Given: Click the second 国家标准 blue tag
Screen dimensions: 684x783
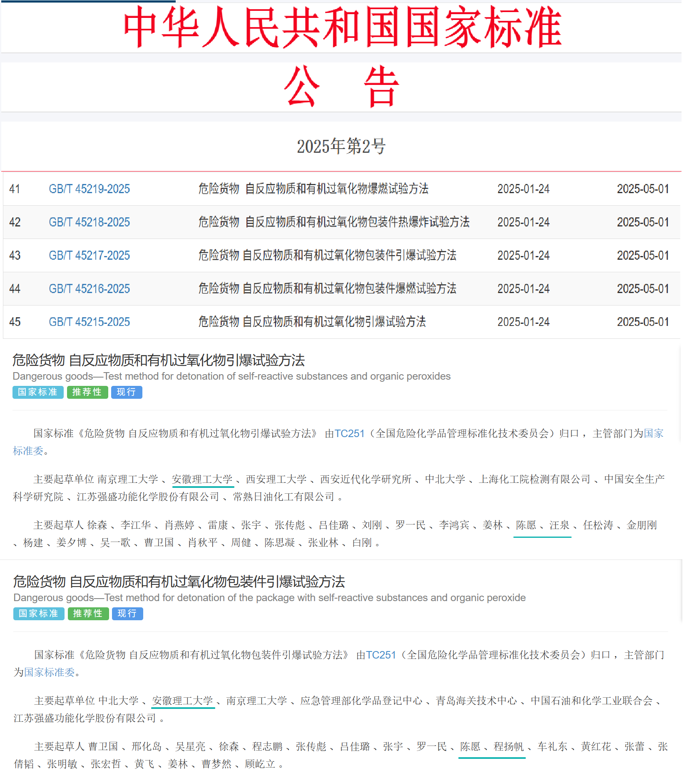Looking at the screenshot, I should [39, 614].
